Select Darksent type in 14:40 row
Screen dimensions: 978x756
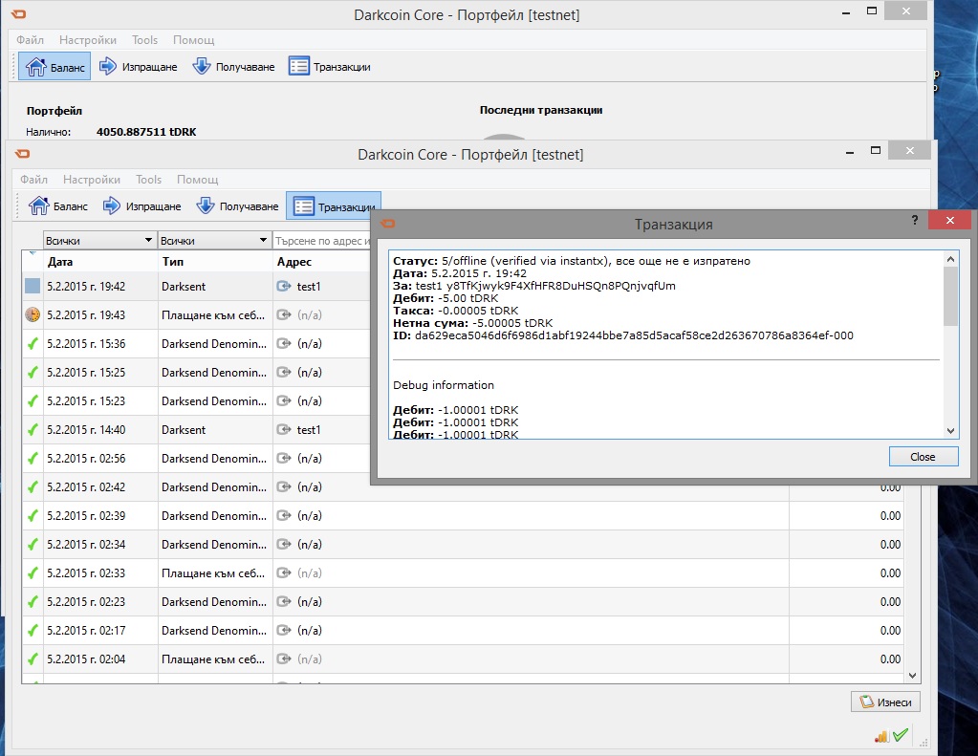(x=184, y=430)
